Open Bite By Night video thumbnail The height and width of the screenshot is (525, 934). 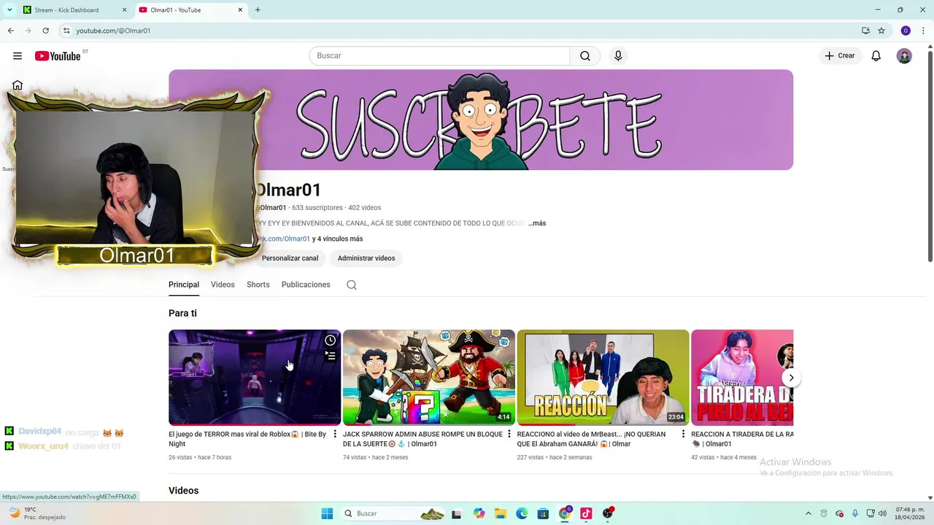point(255,378)
